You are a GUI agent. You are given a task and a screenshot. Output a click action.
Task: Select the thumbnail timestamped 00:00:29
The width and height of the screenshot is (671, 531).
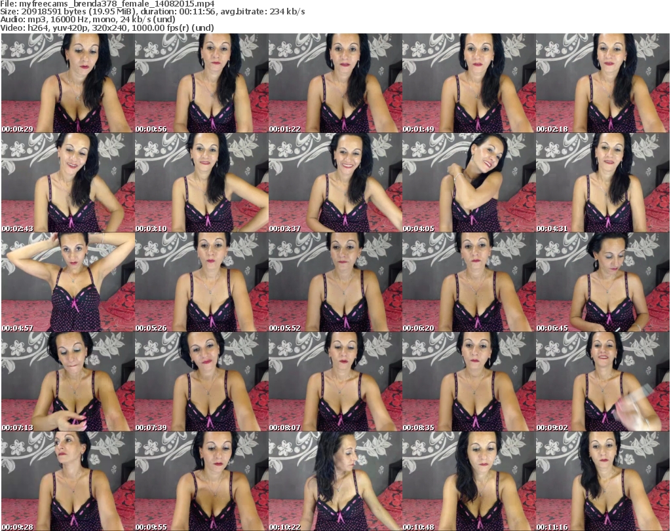click(68, 83)
